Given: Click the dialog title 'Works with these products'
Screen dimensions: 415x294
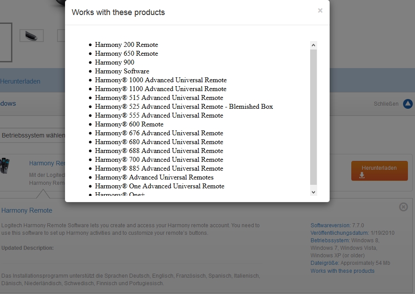Looking at the screenshot, I should (x=118, y=12).
